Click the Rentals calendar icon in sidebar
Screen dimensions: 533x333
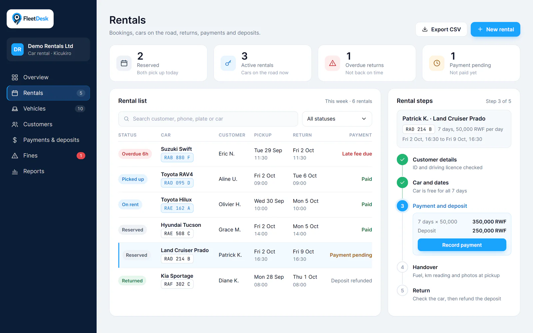[15, 93]
